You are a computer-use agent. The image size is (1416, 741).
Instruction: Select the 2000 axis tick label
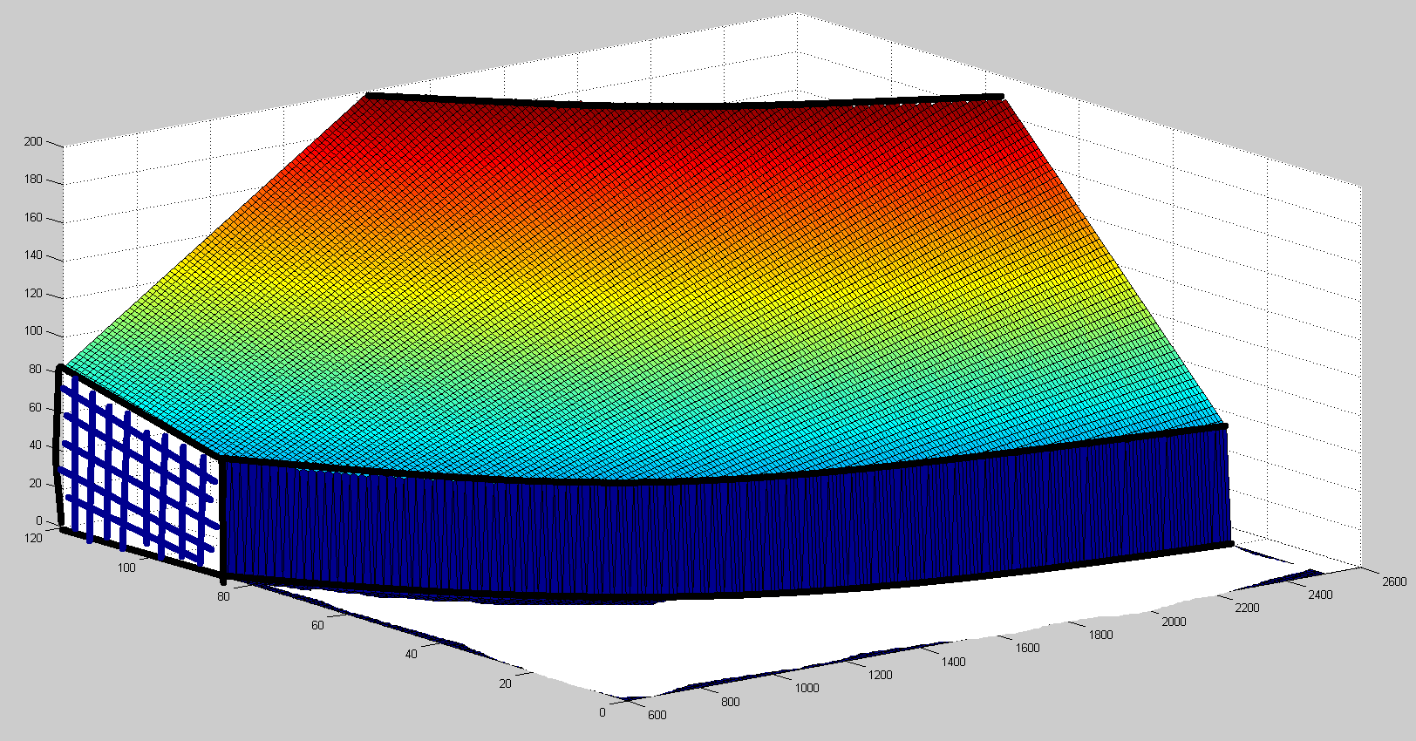[1174, 622]
